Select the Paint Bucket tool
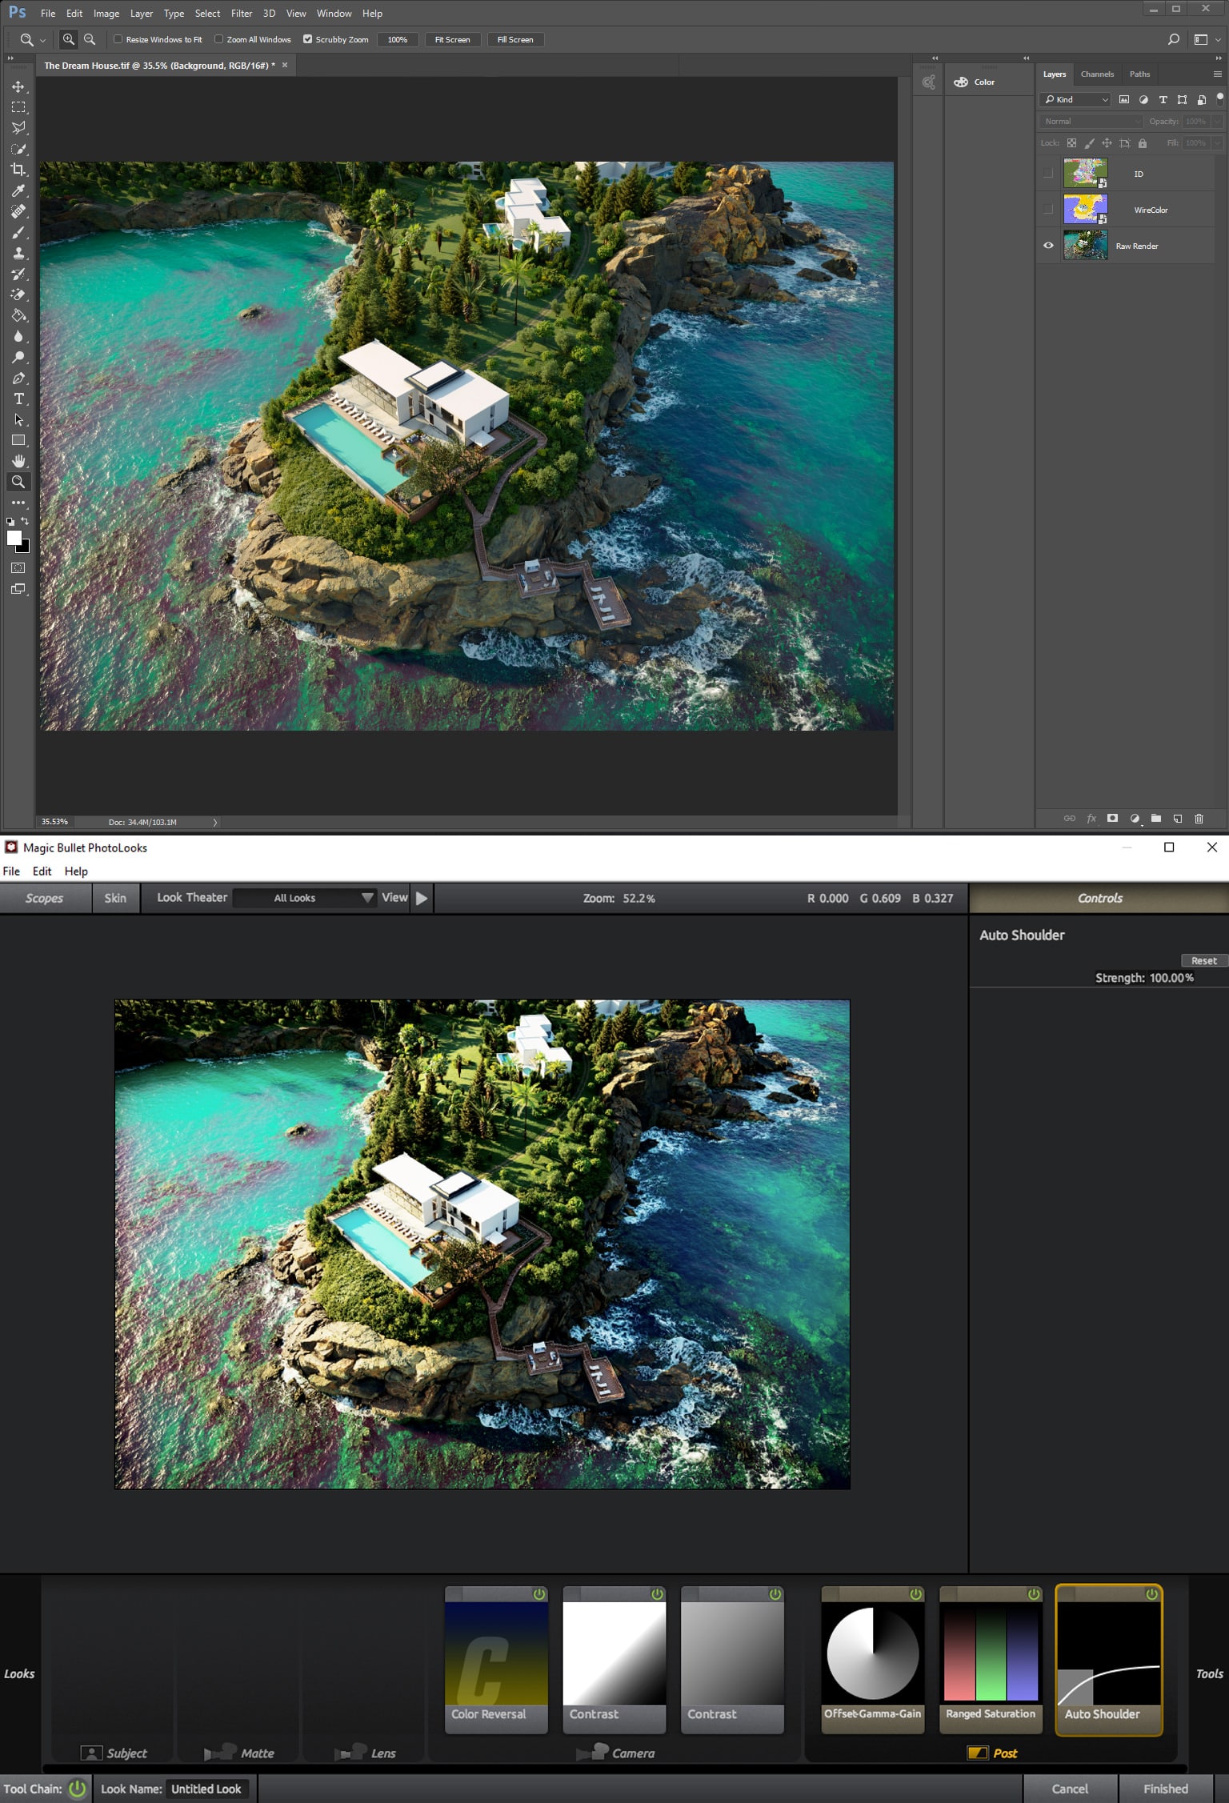 tap(18, 315)
